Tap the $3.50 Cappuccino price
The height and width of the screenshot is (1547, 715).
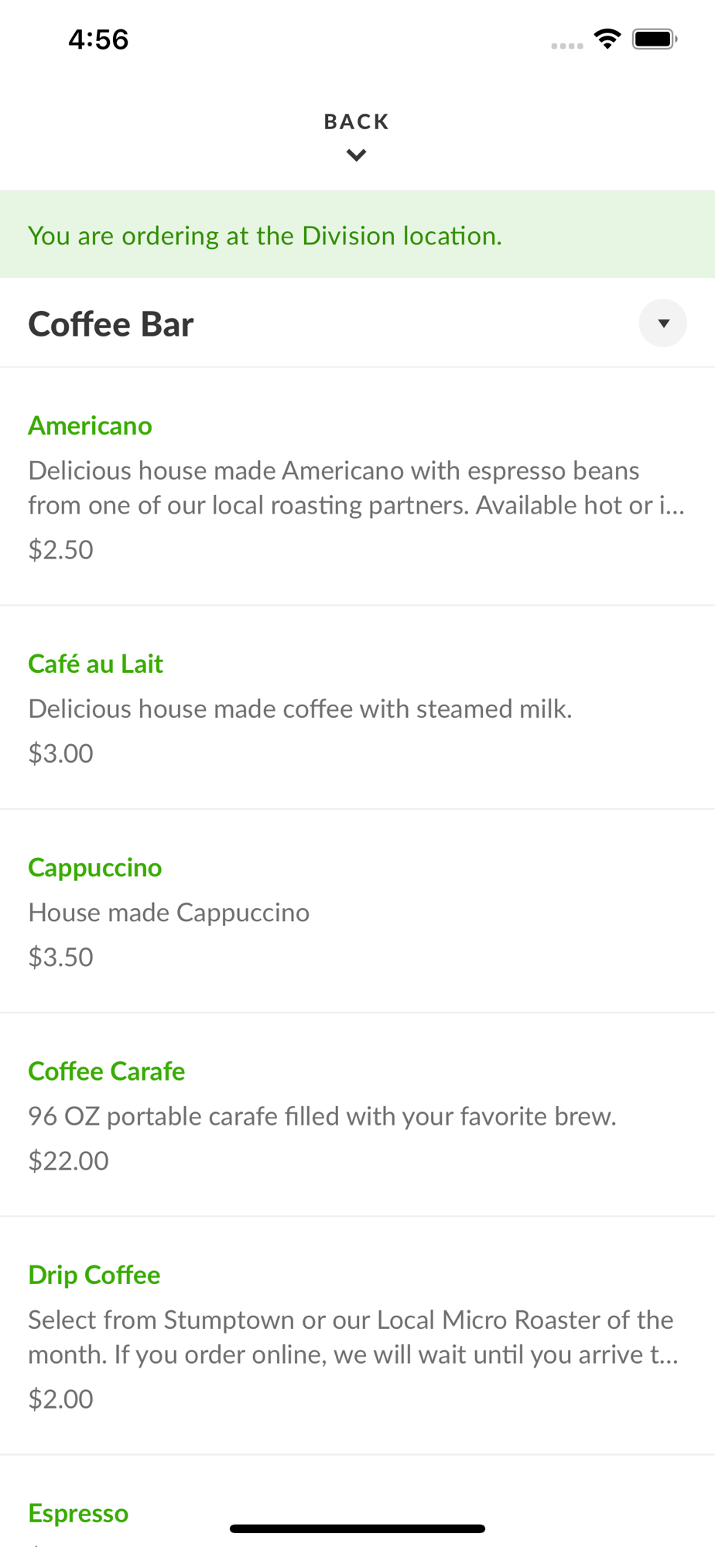[x=61, y=958]
